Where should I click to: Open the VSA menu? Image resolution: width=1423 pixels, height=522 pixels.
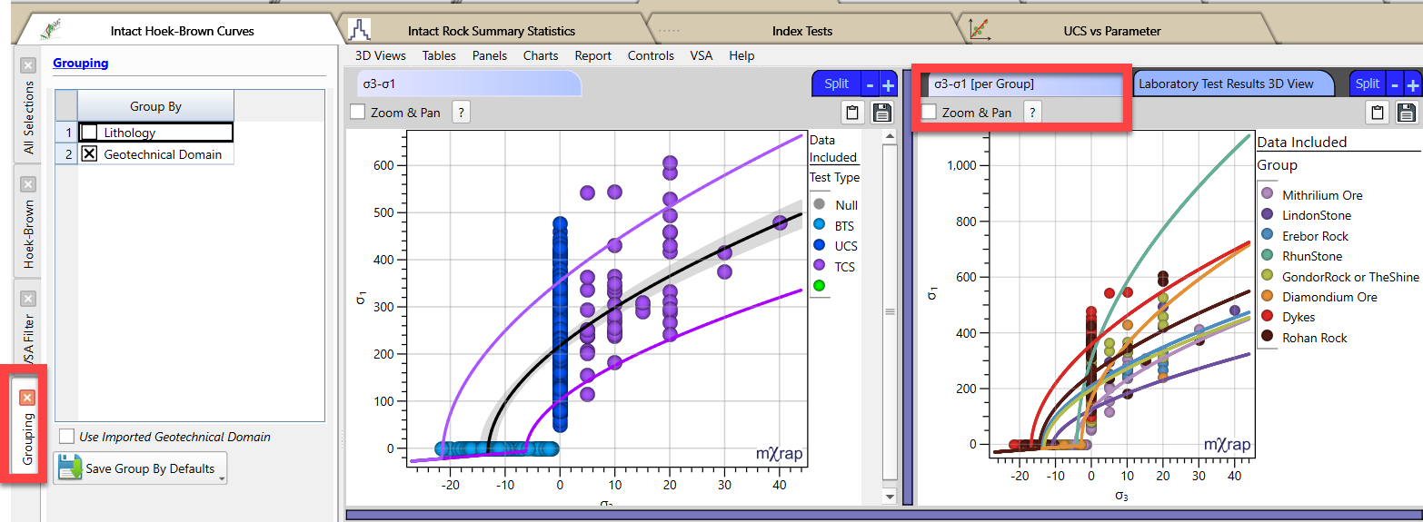[x=702, y=55]
